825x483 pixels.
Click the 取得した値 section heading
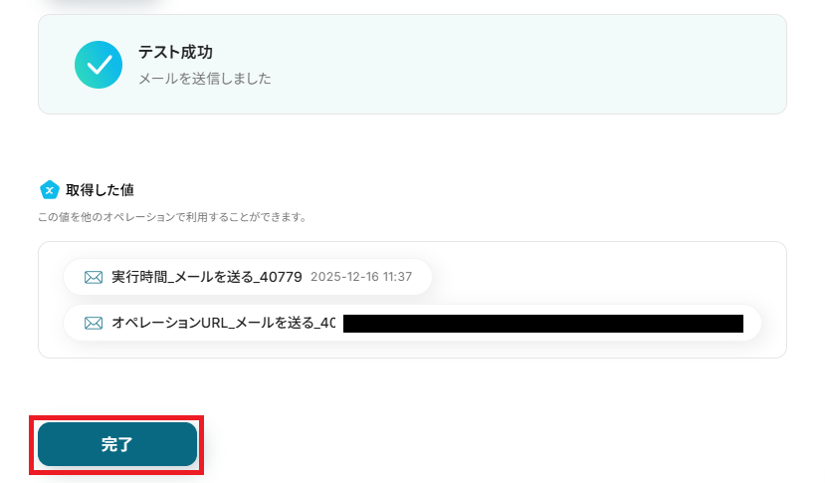pos(100,190)
